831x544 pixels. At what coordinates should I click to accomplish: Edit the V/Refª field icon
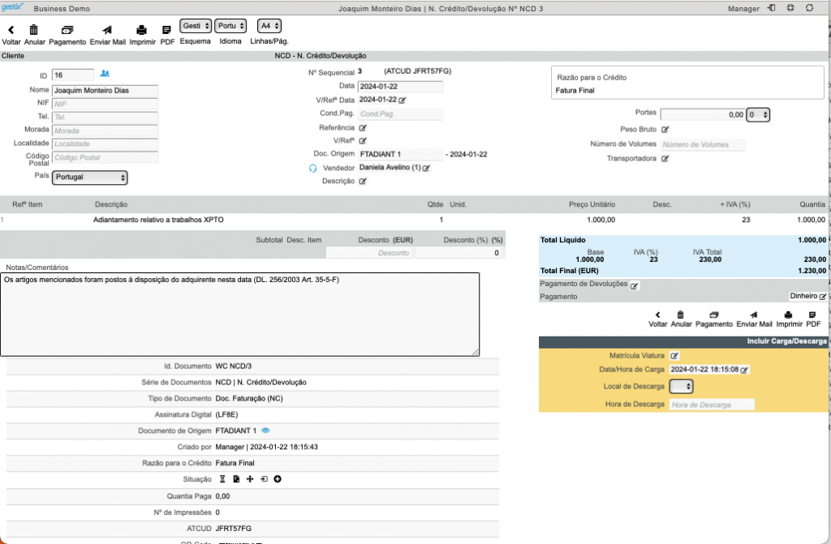click(363, 141)
